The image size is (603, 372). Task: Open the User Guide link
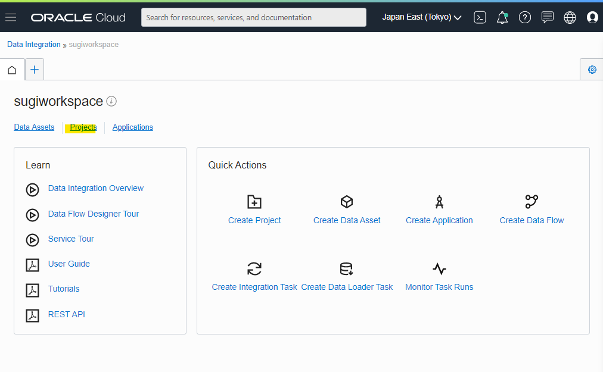pyautogui.click(x=69, y=264)
